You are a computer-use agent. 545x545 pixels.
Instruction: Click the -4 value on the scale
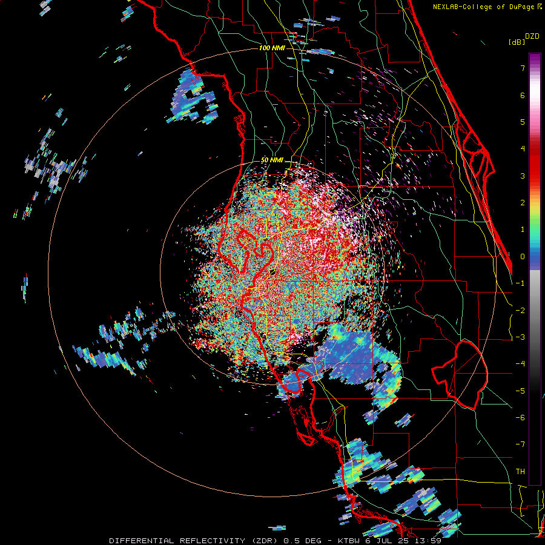coord(520,364)
